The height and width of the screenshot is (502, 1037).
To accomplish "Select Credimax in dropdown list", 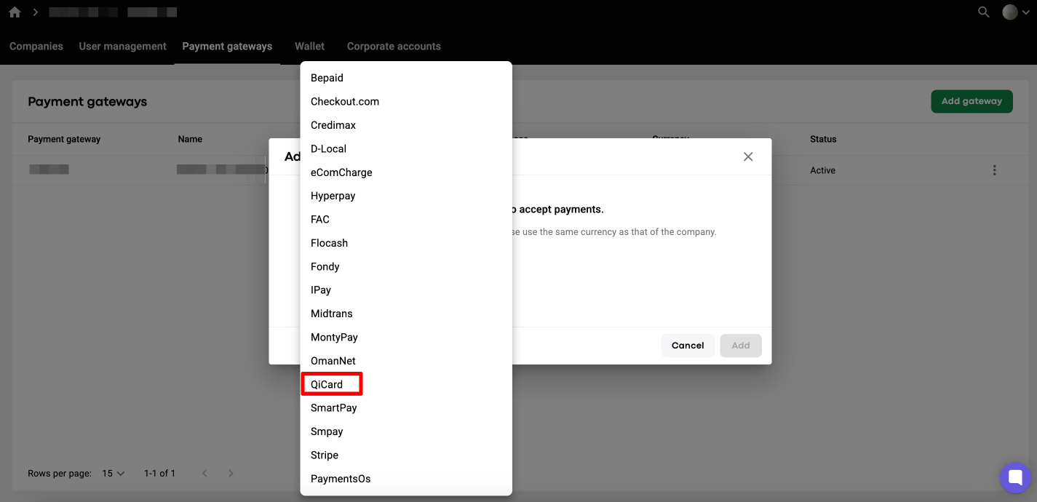I will pyautogui.click(x=406, y=125).
